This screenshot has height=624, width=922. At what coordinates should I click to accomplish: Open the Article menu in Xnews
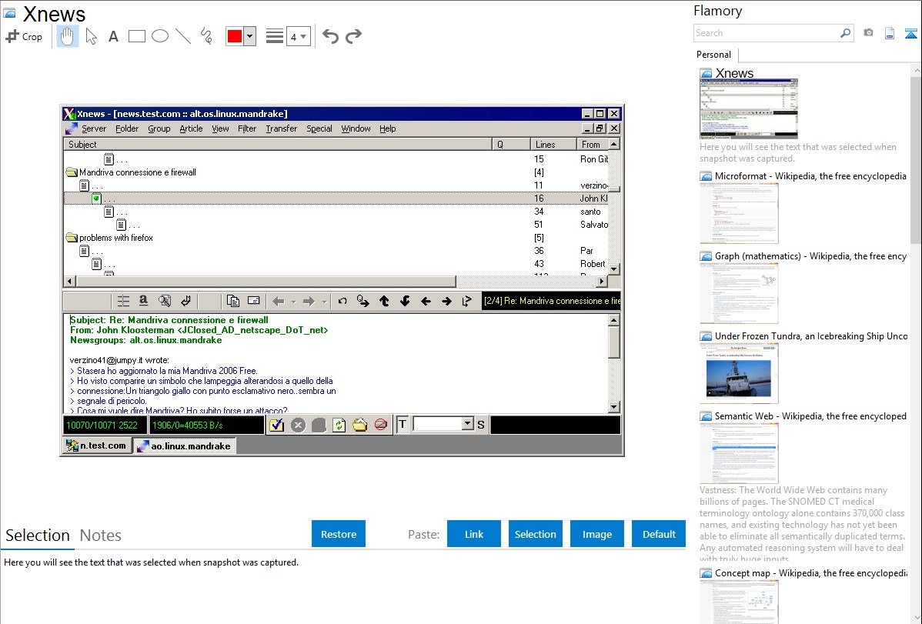[191, 128]
